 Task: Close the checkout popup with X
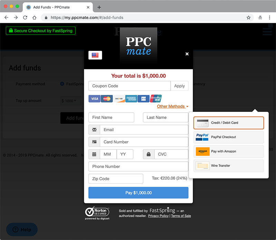(187, 54)
